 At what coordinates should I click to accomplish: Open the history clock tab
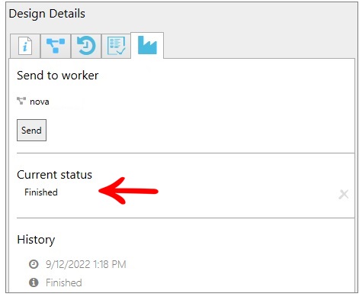click(x=86, y=46)
